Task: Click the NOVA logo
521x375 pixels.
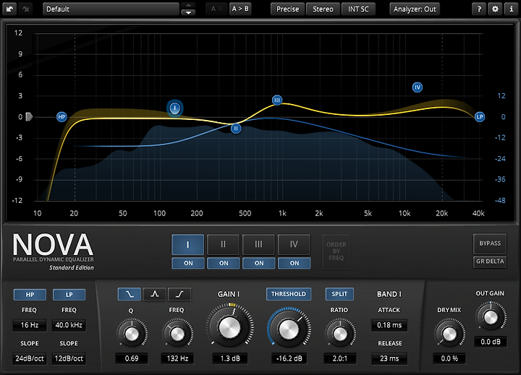Action: [x=53, y=245]
